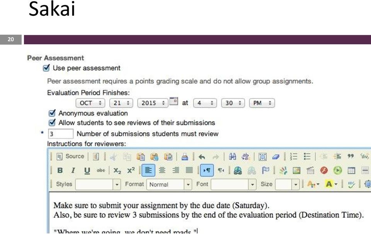Click the Cut scissors icon
This screenshot has width=371, height=234.
click(x=114, y=157)
